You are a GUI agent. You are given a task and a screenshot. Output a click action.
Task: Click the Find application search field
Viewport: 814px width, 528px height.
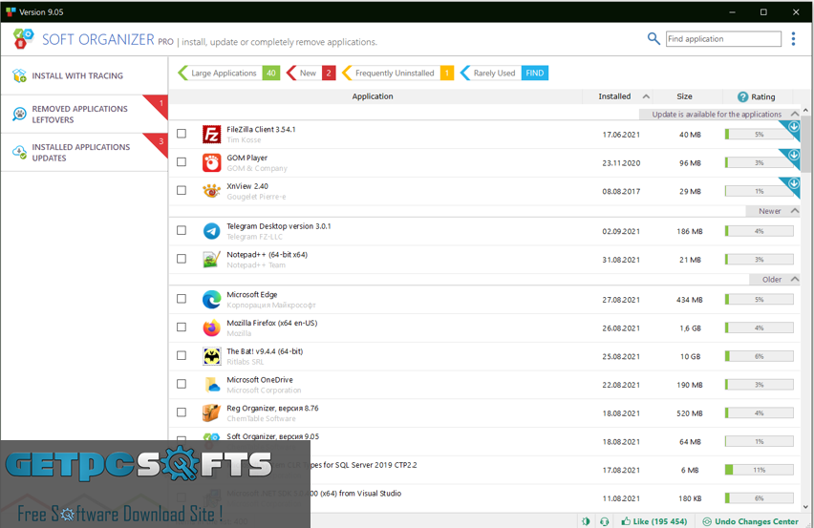pos(723,39)
